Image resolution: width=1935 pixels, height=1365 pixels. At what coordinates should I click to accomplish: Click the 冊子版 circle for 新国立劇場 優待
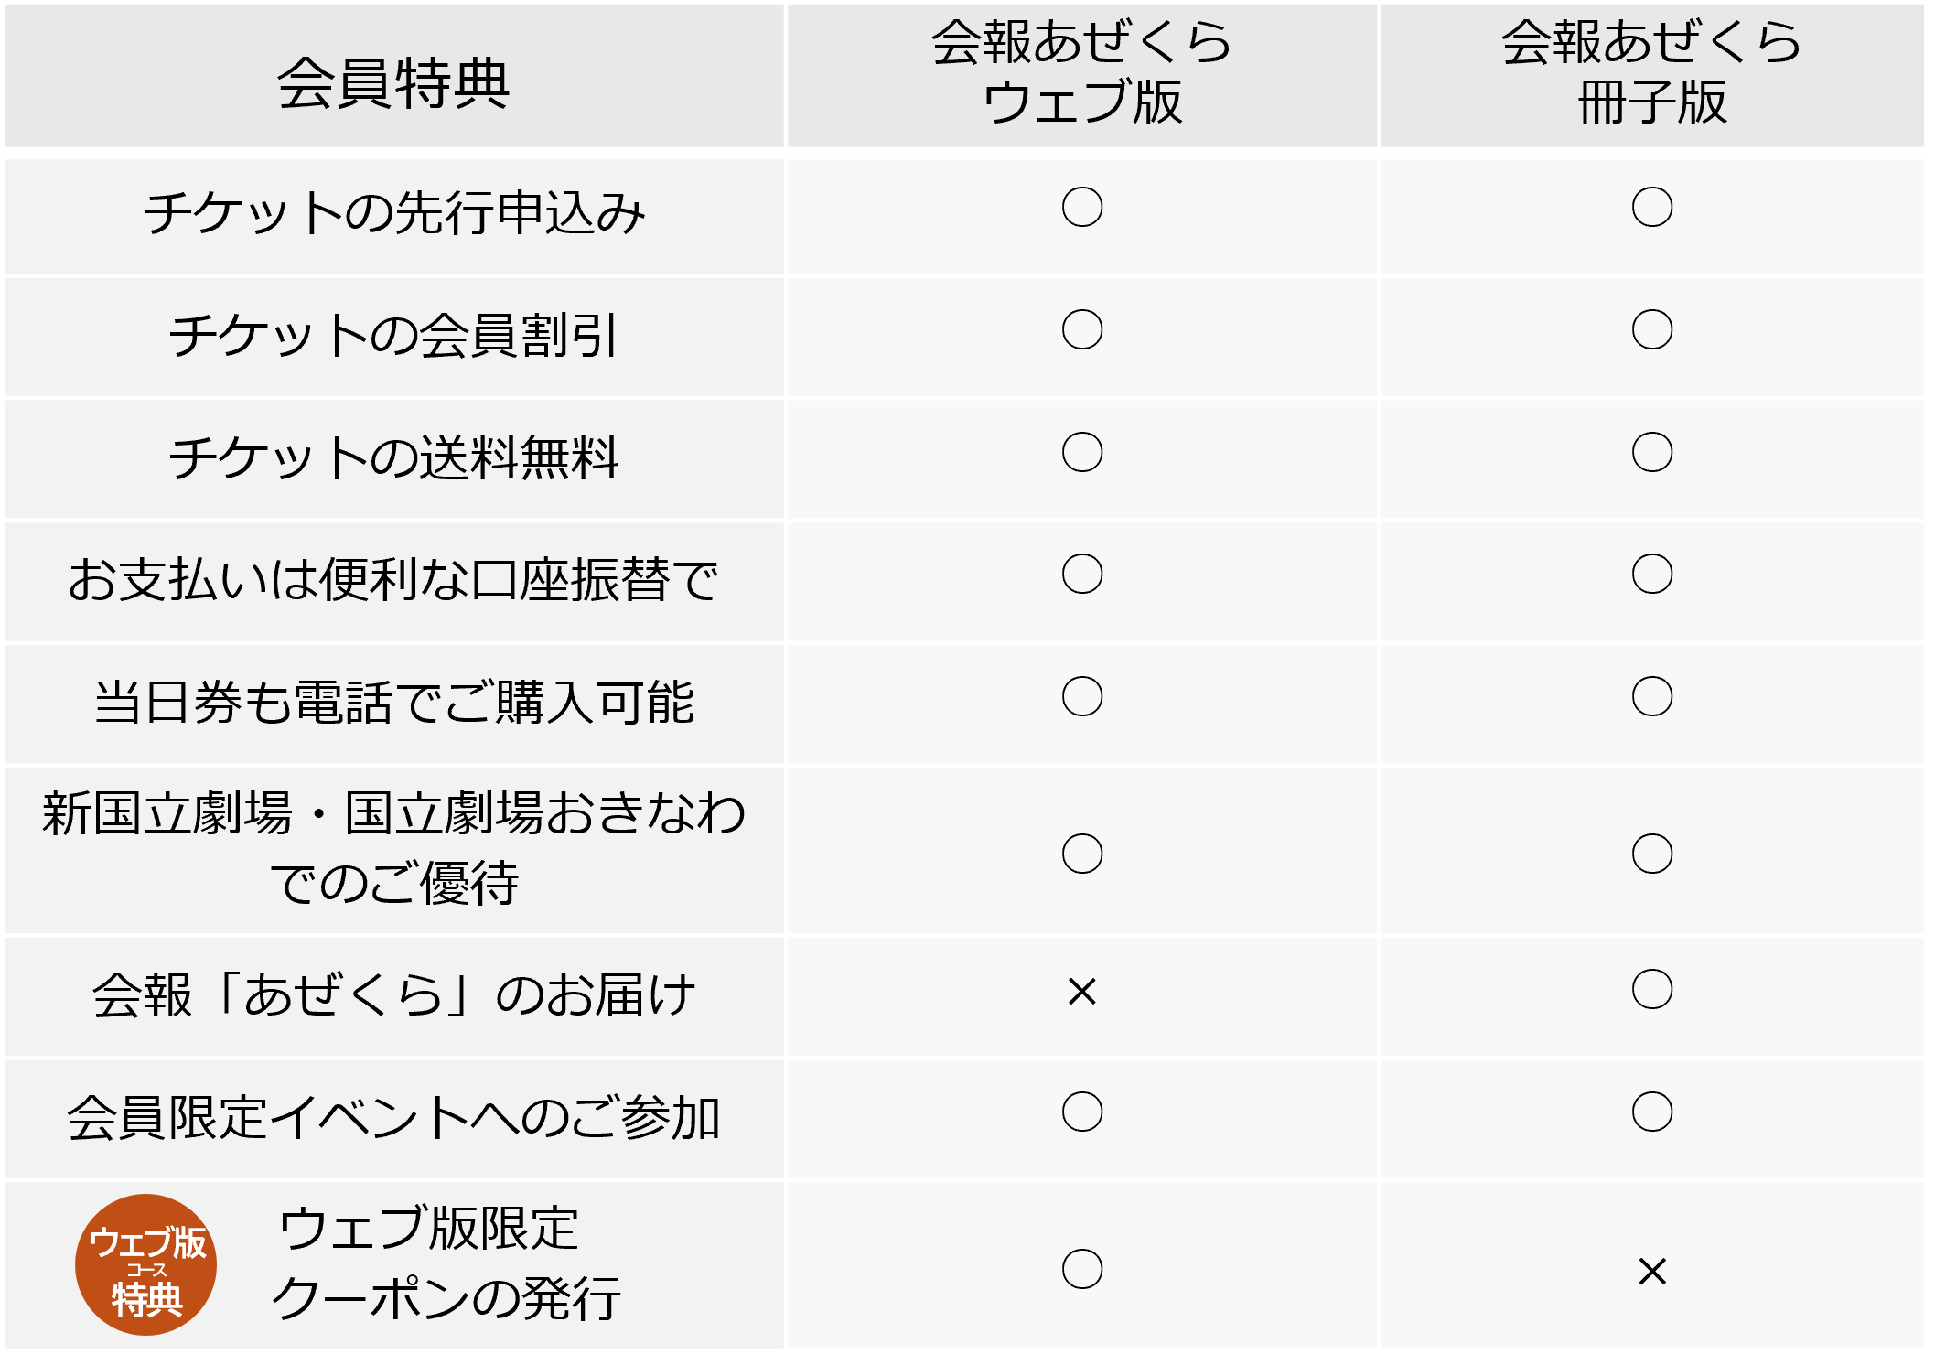[x=1652, y=854]
